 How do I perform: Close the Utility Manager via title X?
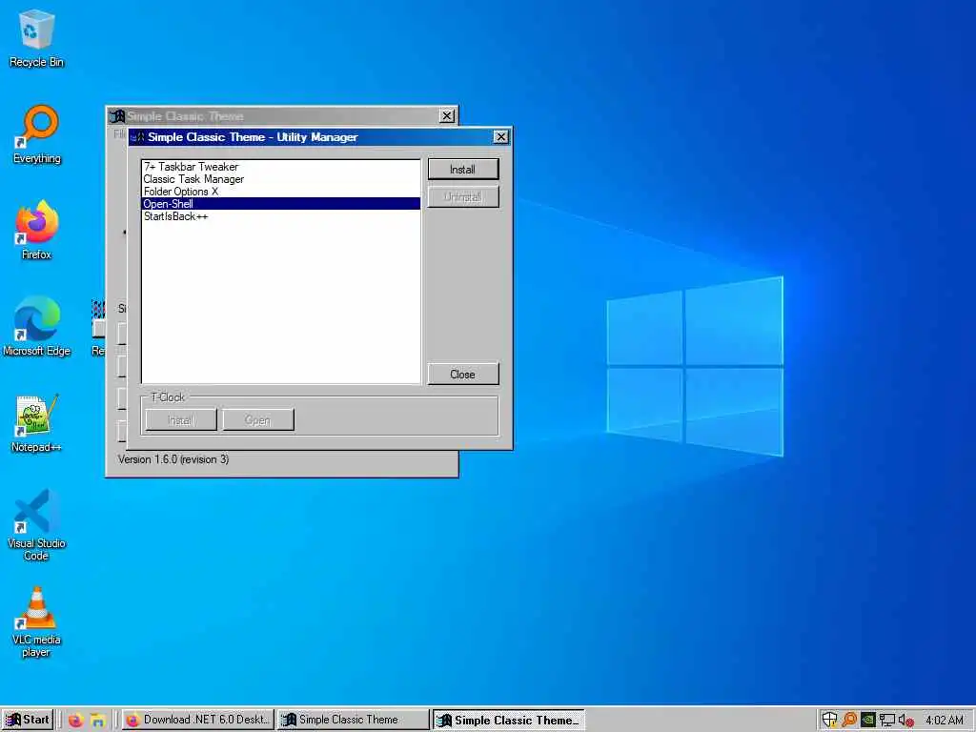pyautogui.click(x=500, y=137)
